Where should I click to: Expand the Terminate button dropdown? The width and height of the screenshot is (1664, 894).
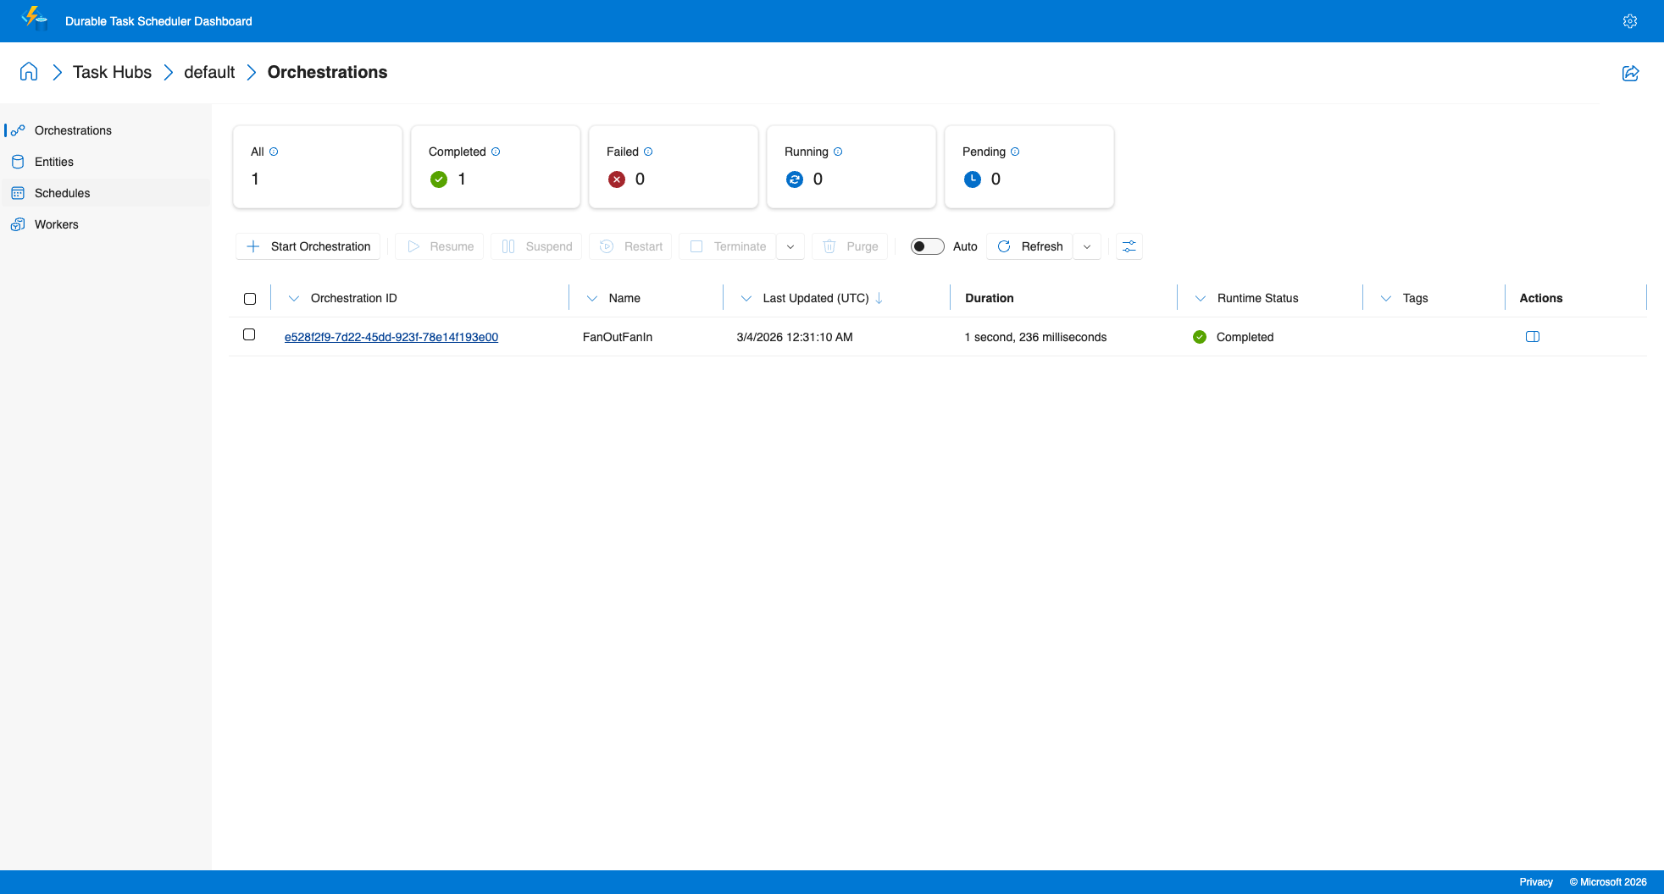pyautogui.click(x=790, y=246)
